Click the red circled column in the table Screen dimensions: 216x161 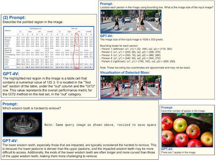pyautogui.click(x=76, y=51)
